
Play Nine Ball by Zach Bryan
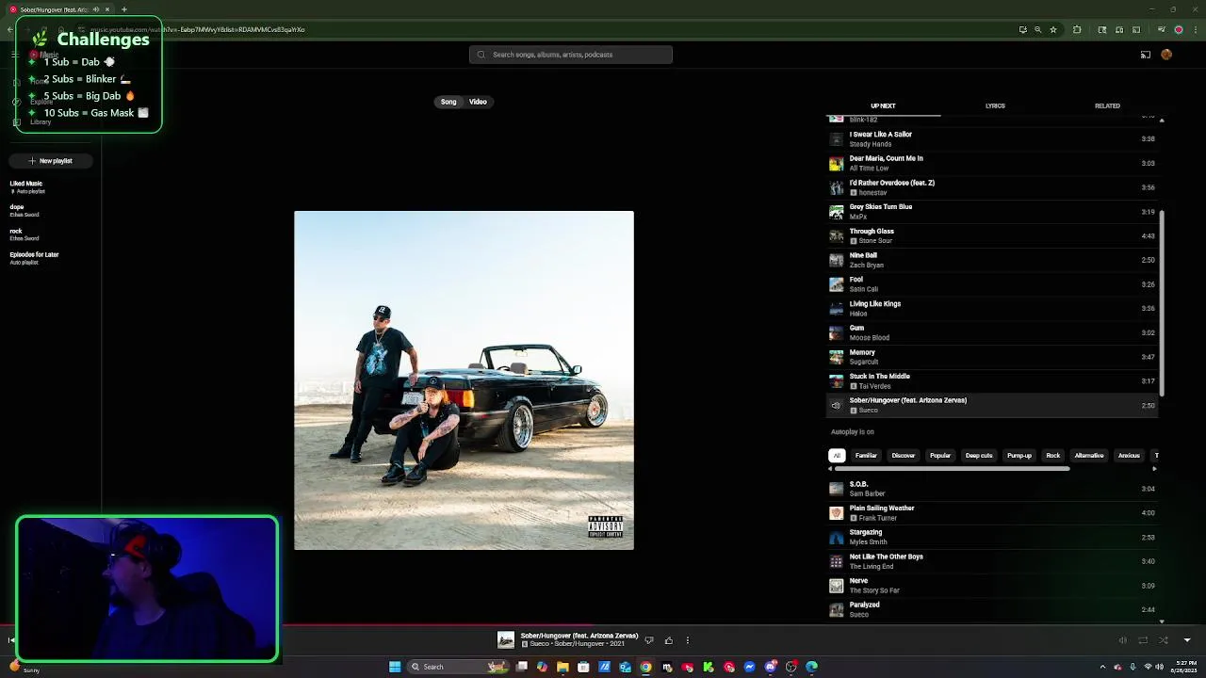point(992,260)
